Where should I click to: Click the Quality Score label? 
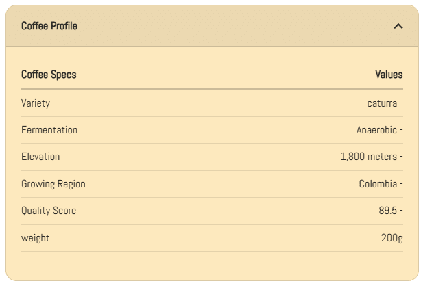coord(49,211)
